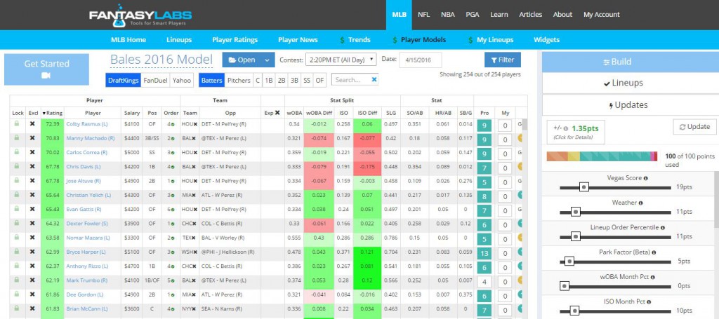
Task: Go to Player Ratings in the sub menu
Action: pos(235,40)
